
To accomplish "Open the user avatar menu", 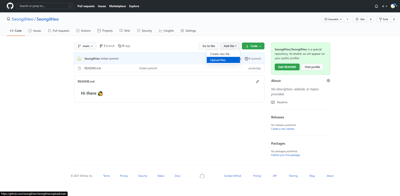I will [393, 6].
